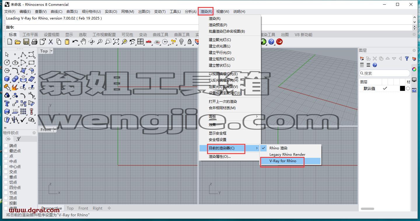Enable the 交点 object snap checkbox
Screen dimensions: 420x221
click(x=6, y=172)
